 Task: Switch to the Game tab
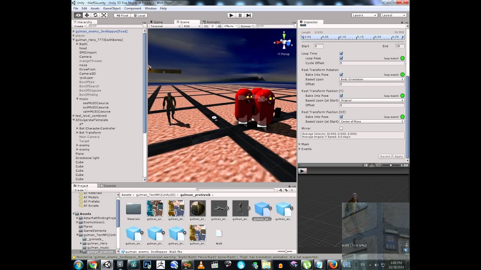[x=157, y=22]
